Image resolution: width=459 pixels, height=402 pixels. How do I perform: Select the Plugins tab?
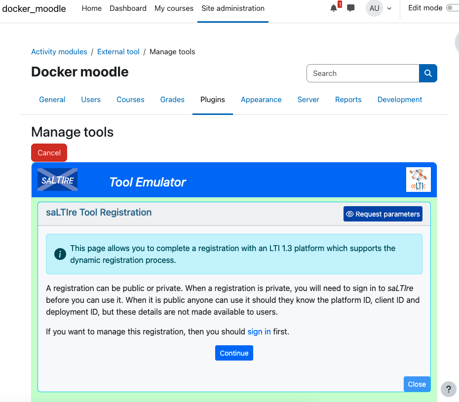click(213, 100)
